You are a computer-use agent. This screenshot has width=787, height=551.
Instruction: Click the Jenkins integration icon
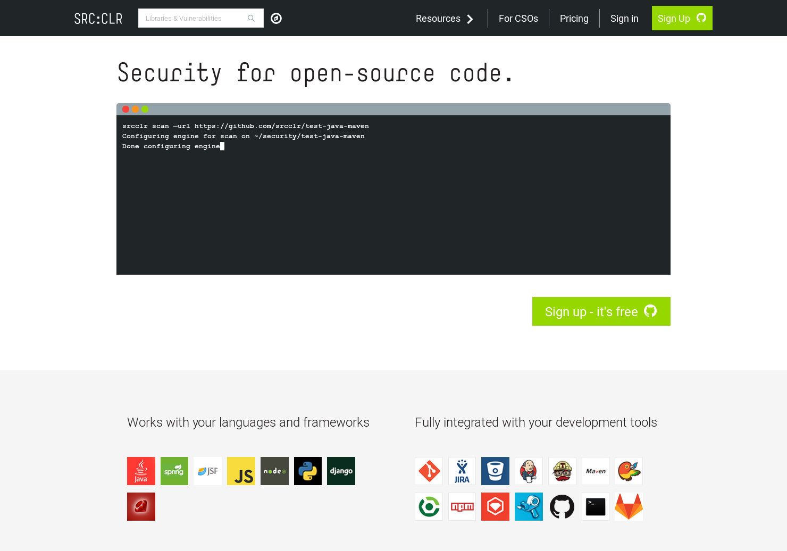529,471
